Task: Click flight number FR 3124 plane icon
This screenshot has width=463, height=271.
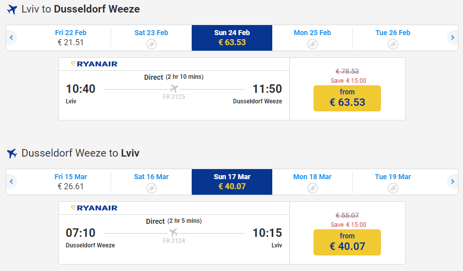Action: point(174,233)
